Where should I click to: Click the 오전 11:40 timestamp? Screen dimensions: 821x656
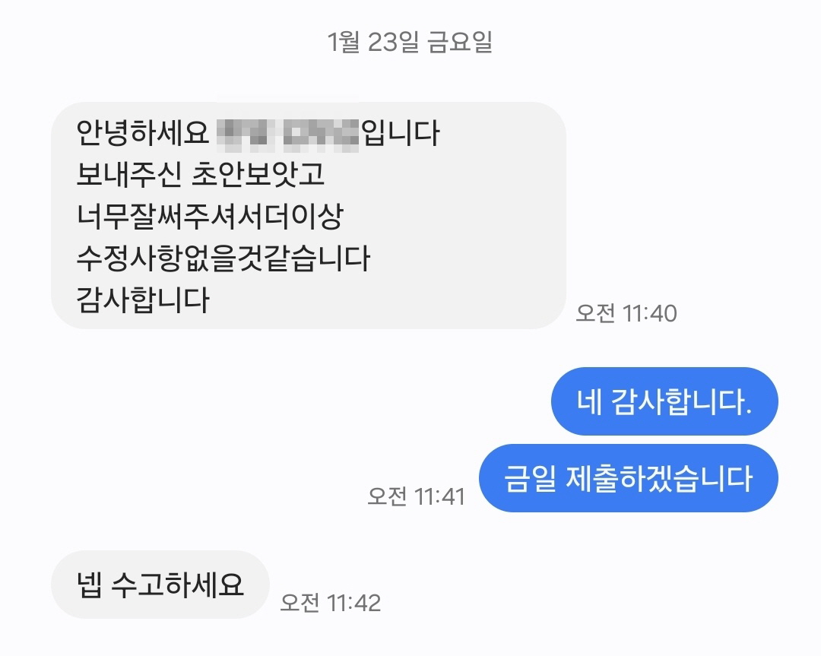click(x=626, y=313)
